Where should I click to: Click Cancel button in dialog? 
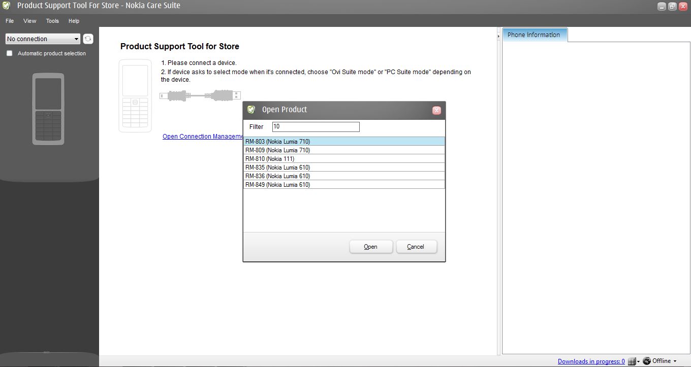[417, 247]
